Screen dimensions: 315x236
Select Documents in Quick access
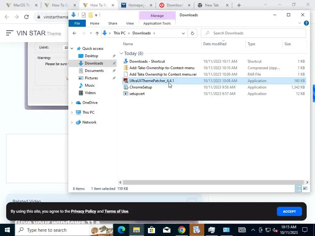94,71
